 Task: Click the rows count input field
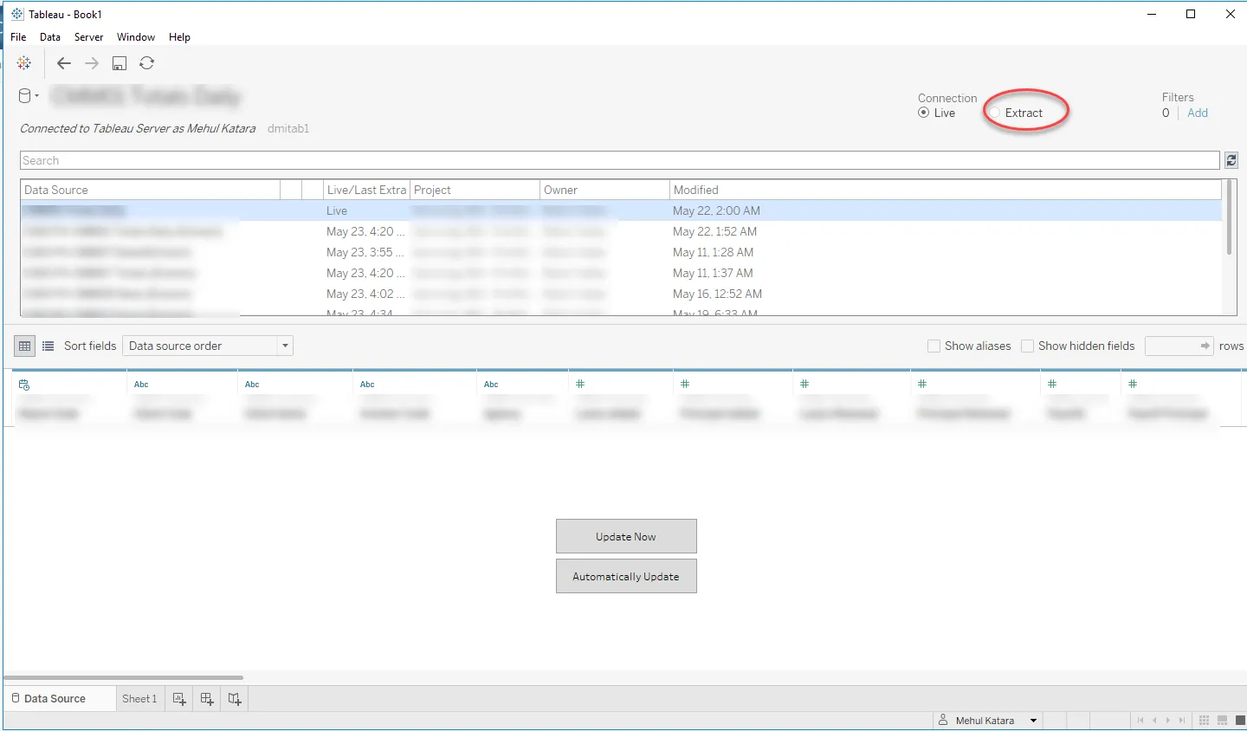pyautogui.click(x=1180, y=346)
